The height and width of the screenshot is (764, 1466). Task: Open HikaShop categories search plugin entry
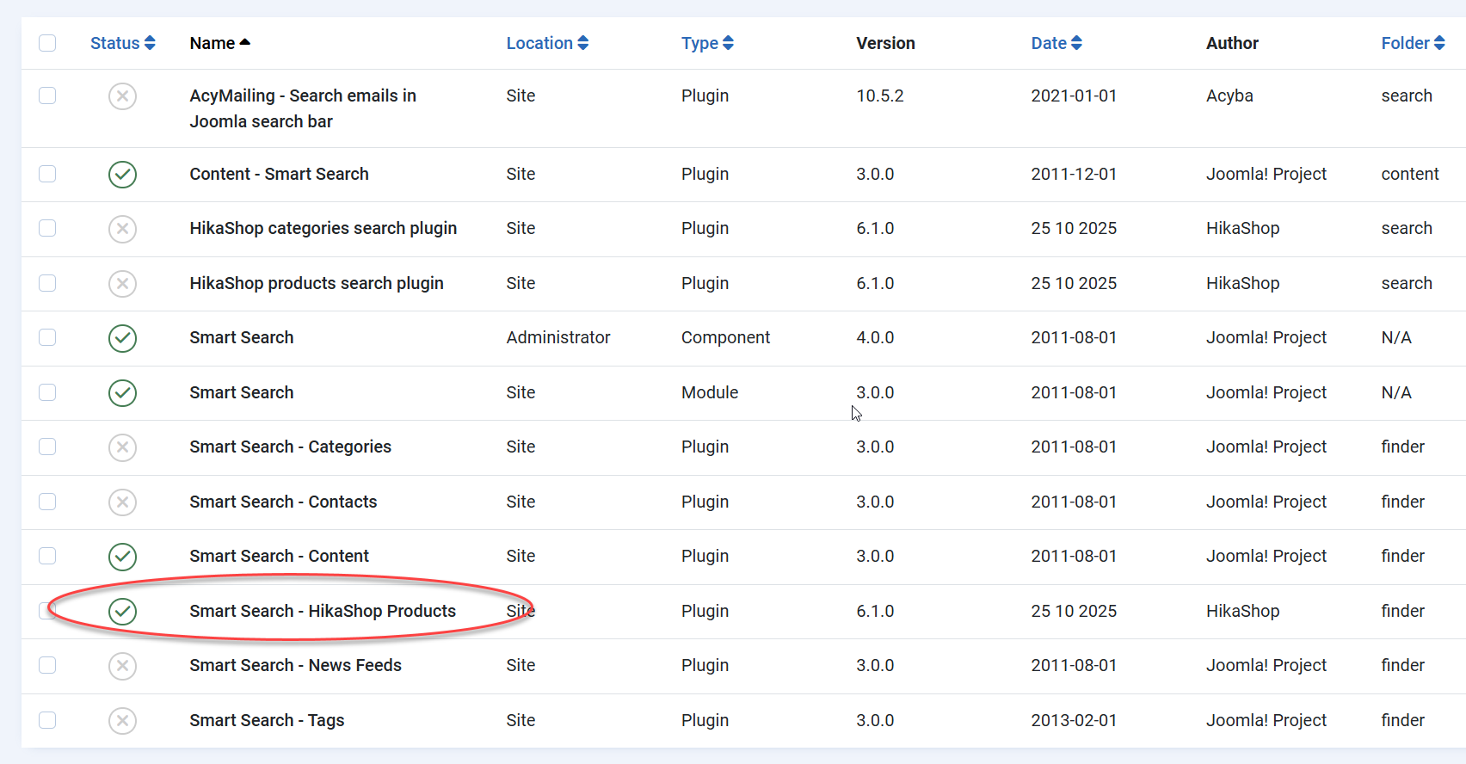pos(323,228)
